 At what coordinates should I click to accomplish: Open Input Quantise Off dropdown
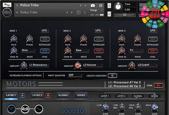pos(75,75)
